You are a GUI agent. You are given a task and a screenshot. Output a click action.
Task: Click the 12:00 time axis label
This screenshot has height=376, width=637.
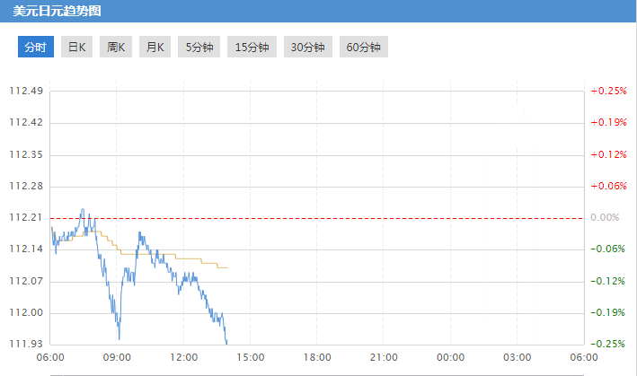point(183,357)
